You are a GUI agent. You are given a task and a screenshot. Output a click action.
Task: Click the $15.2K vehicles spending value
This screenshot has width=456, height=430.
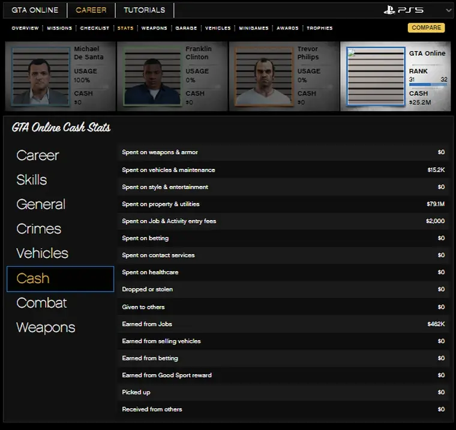coord(436,170)
